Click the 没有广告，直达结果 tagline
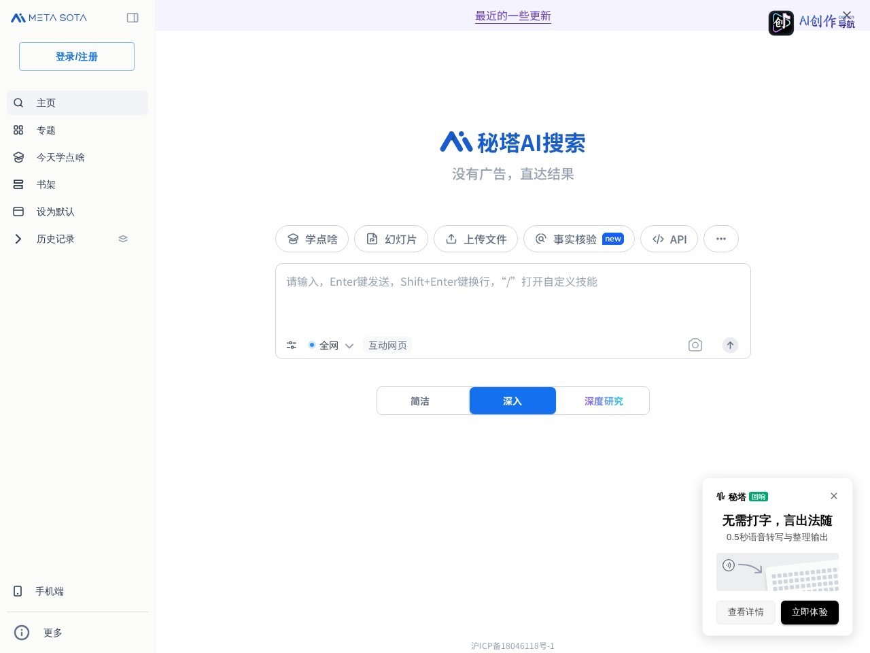This screenshot has width=870, height=653. (513, 174)
